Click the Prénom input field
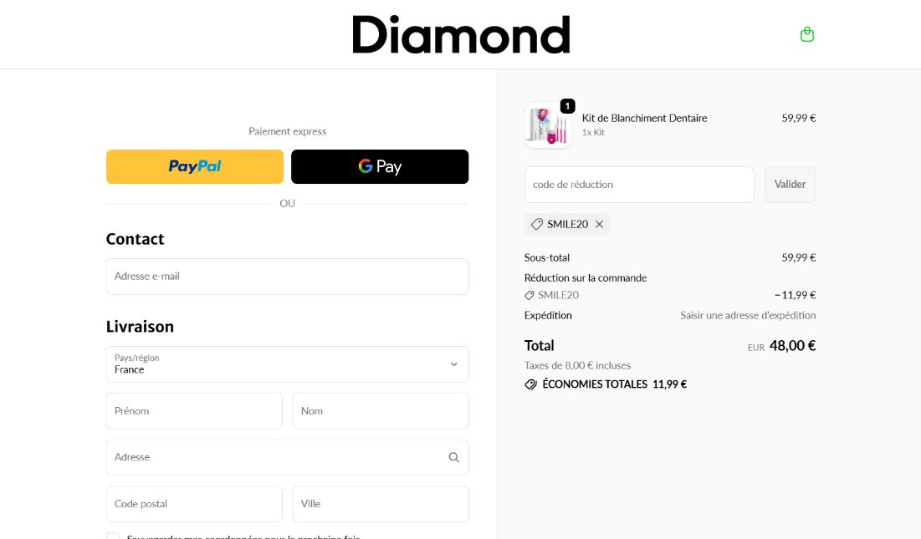This screenshot has width=921, height=539. pyautogui.click(x=194, y=410)
